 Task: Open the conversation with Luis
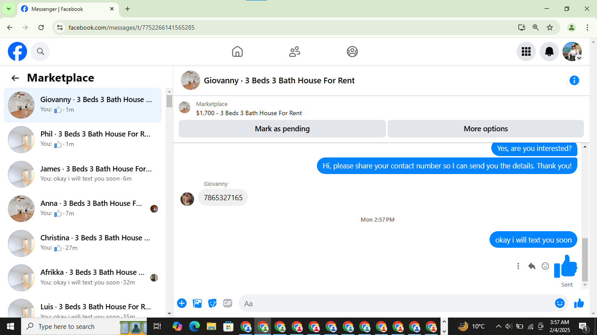(83, 309)
